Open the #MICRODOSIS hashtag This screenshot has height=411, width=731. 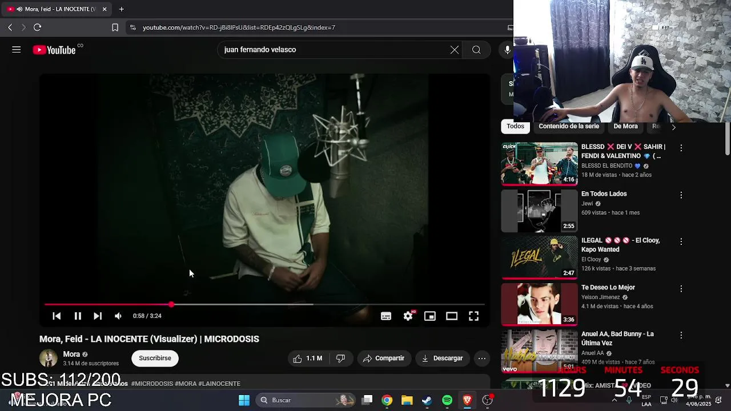(x=152, y=384)
